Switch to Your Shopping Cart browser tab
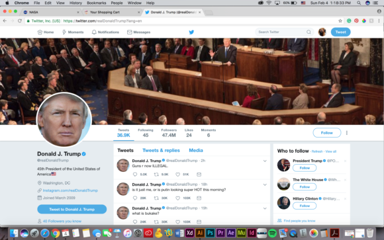The width and height of the screenshot is (384, 240). [x=111, y=12]
